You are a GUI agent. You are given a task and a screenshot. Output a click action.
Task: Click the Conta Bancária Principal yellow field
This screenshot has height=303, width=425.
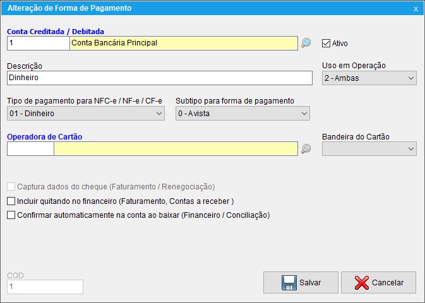pyautogui.click(x=184, y=43)
